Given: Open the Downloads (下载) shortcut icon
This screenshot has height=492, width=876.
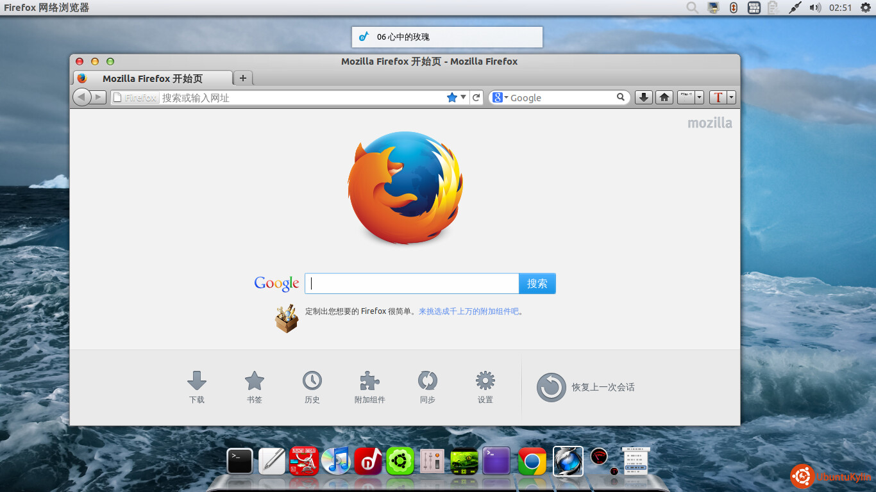Looking at the screenshot, I should click(197, 381).
